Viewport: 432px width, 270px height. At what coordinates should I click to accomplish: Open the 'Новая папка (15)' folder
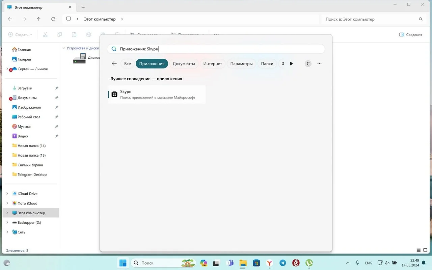tap(31, 156)
